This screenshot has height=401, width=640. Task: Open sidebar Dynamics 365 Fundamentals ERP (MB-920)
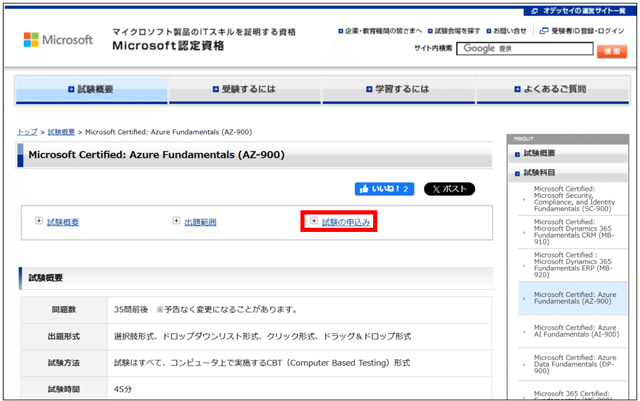[x=573, y=265]
